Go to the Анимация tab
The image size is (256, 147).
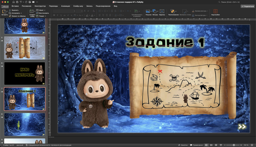click(65, 6)
